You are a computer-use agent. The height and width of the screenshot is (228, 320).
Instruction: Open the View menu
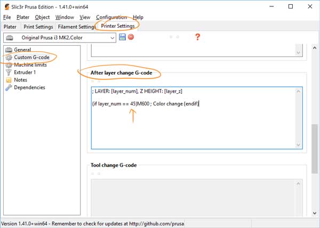tap(85, 18)
